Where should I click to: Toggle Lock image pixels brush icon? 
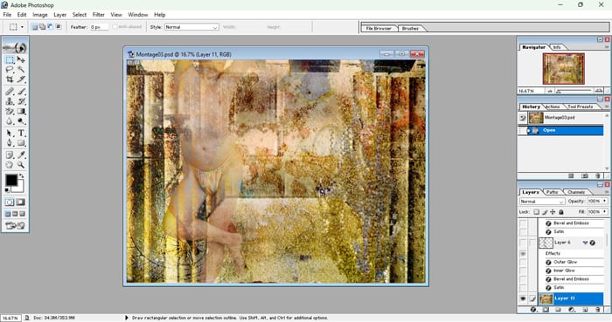[x=545, y=212]
